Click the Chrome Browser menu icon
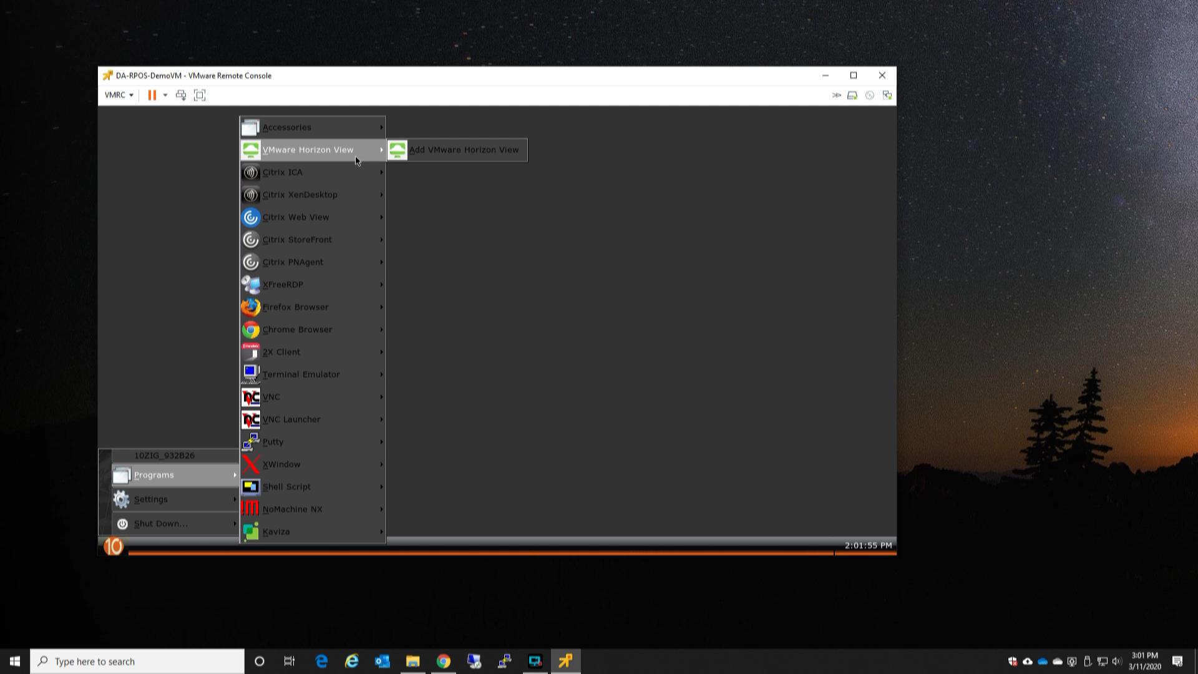The height and width of the screenshot is (674, 1198). point(251,330)
